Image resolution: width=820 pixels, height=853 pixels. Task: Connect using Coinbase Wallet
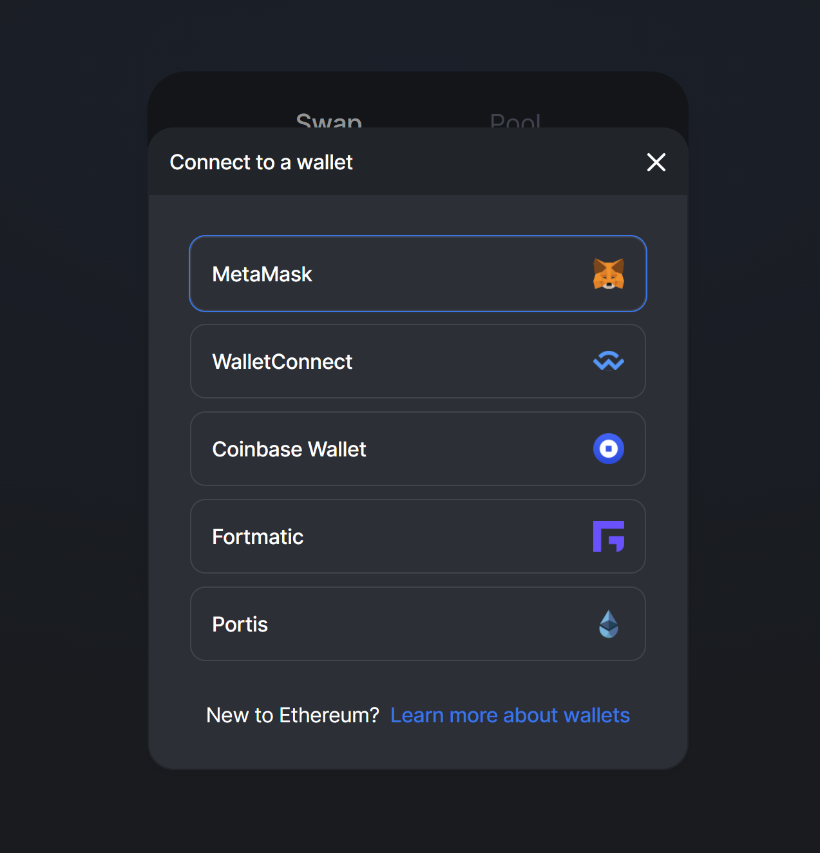coord(418,449)
